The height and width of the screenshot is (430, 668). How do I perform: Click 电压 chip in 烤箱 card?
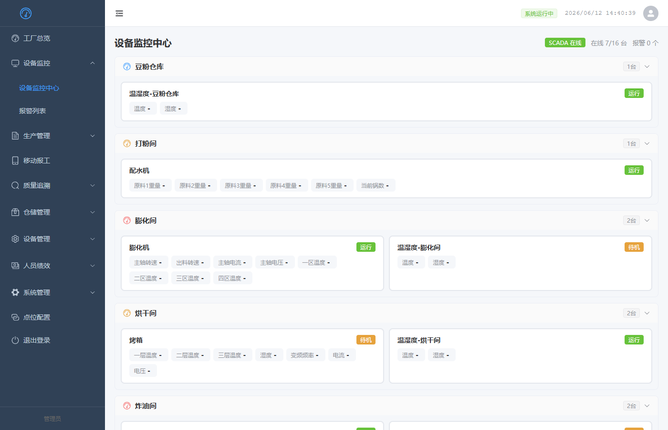[143, 371]
